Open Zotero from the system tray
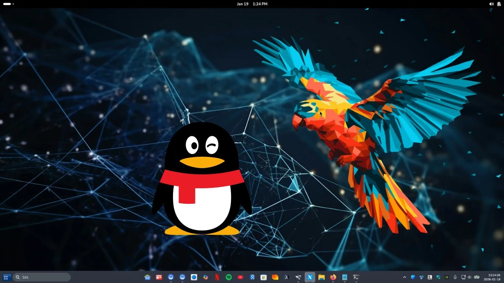504x283 pixels. (430, 277)
